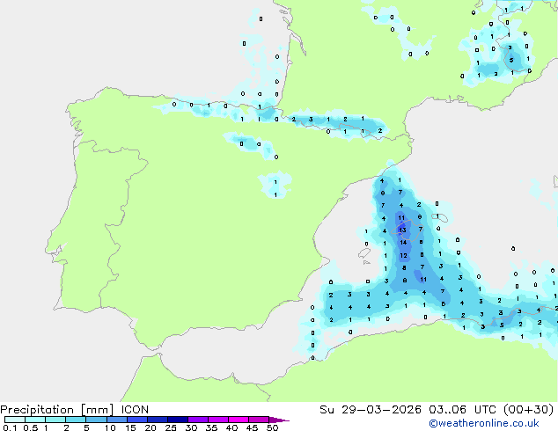Click the 25–30 mm navy legend swatch
The image size is (558, 431).
(x=178, y=420)
